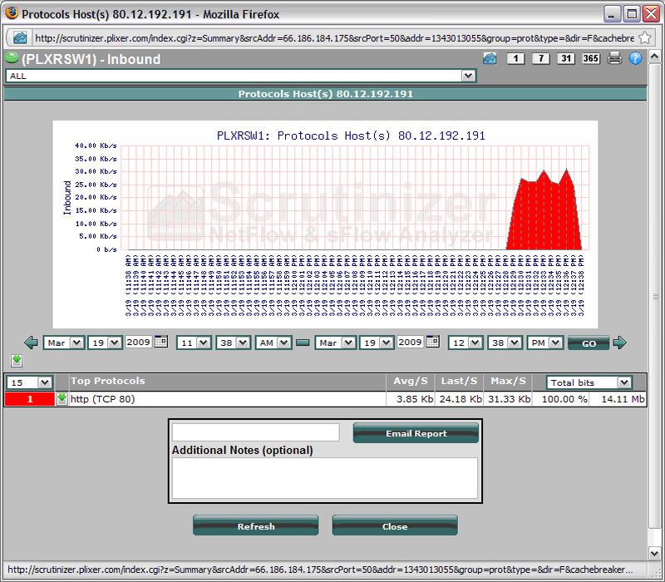Click the start year 2009 field

(138, 342)
